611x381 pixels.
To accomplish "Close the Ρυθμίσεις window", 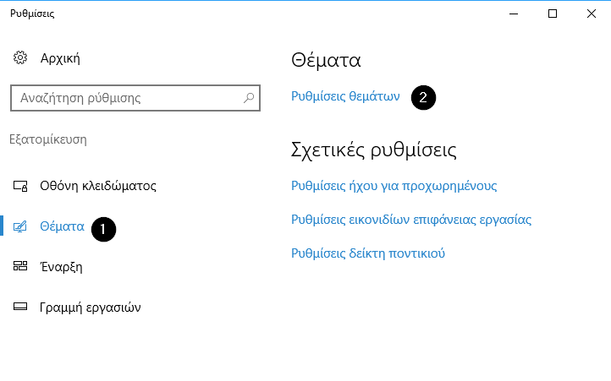I will pos(592,14).
